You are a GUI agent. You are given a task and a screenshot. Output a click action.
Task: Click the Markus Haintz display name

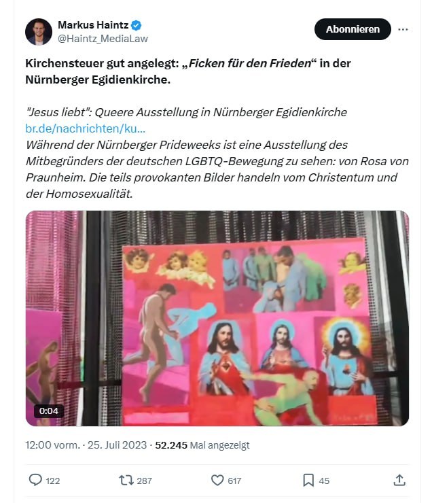[93, 24]
